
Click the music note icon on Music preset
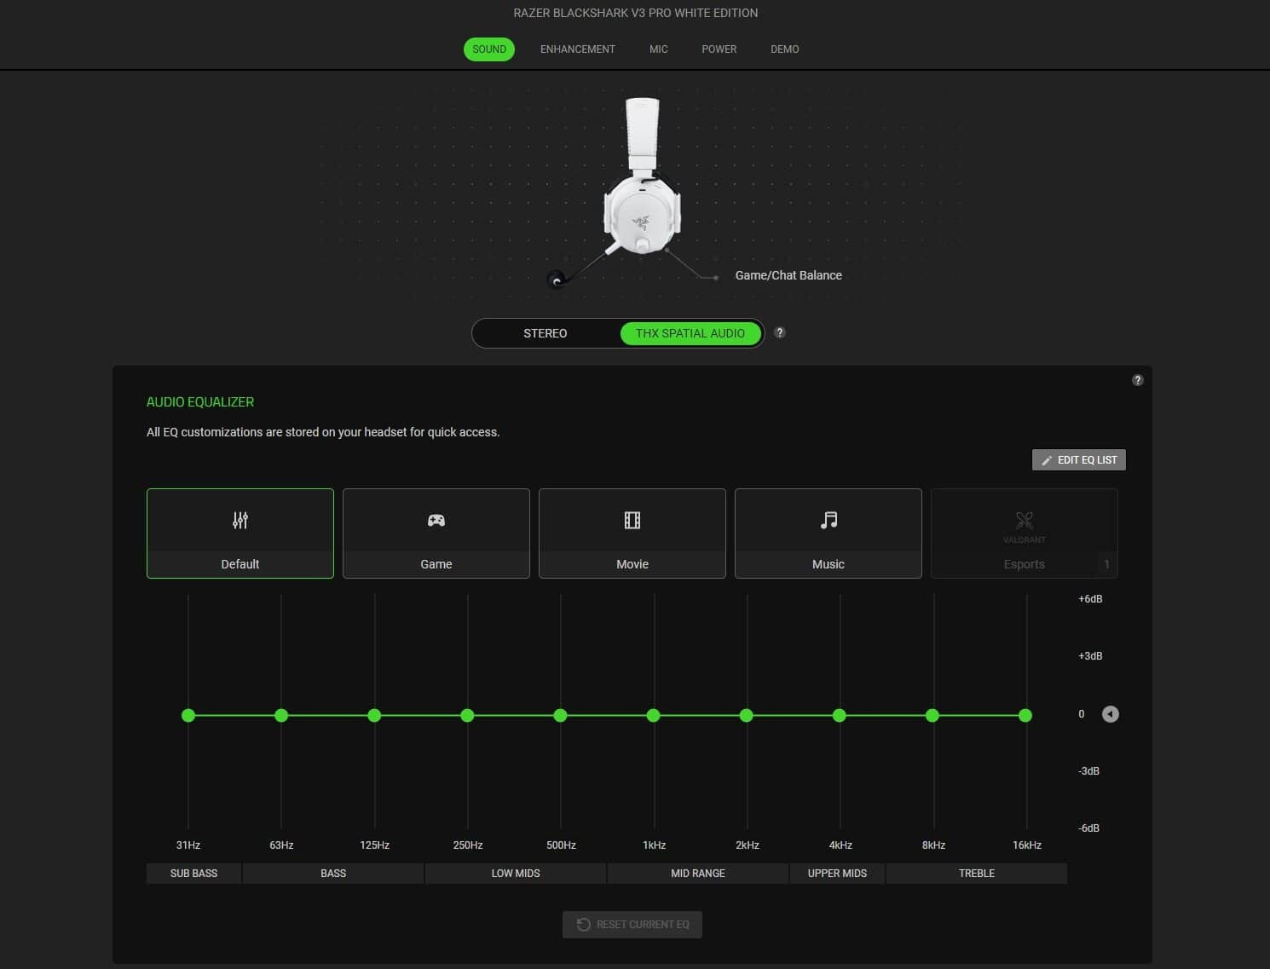click(x=828, y=520)
